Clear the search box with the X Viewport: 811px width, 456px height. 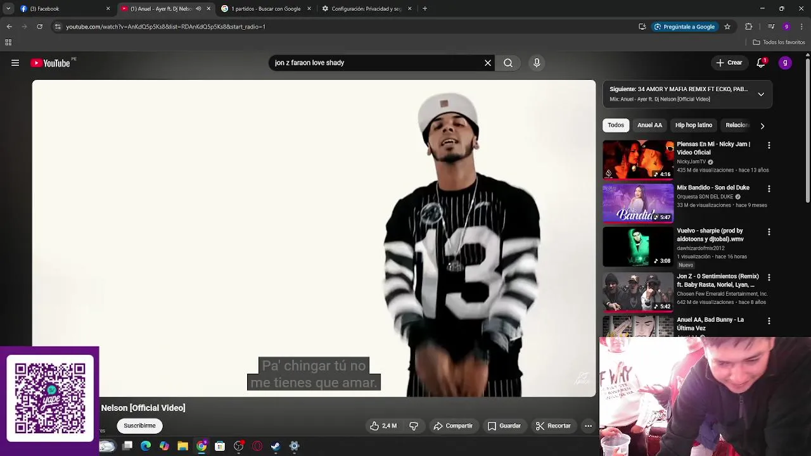488,63
